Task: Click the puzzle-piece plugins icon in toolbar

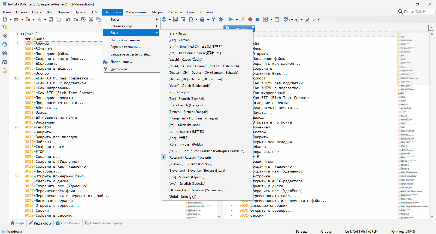Action: (221, 19)
